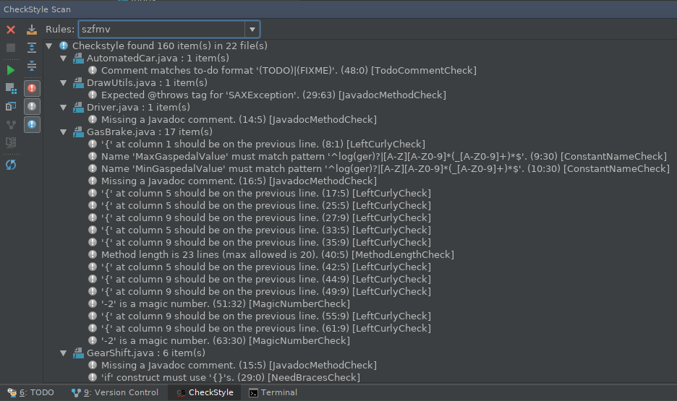Toggle display of info items (blue icon)
The width and height of the screenshot is (677, 401).
point(33,125)
